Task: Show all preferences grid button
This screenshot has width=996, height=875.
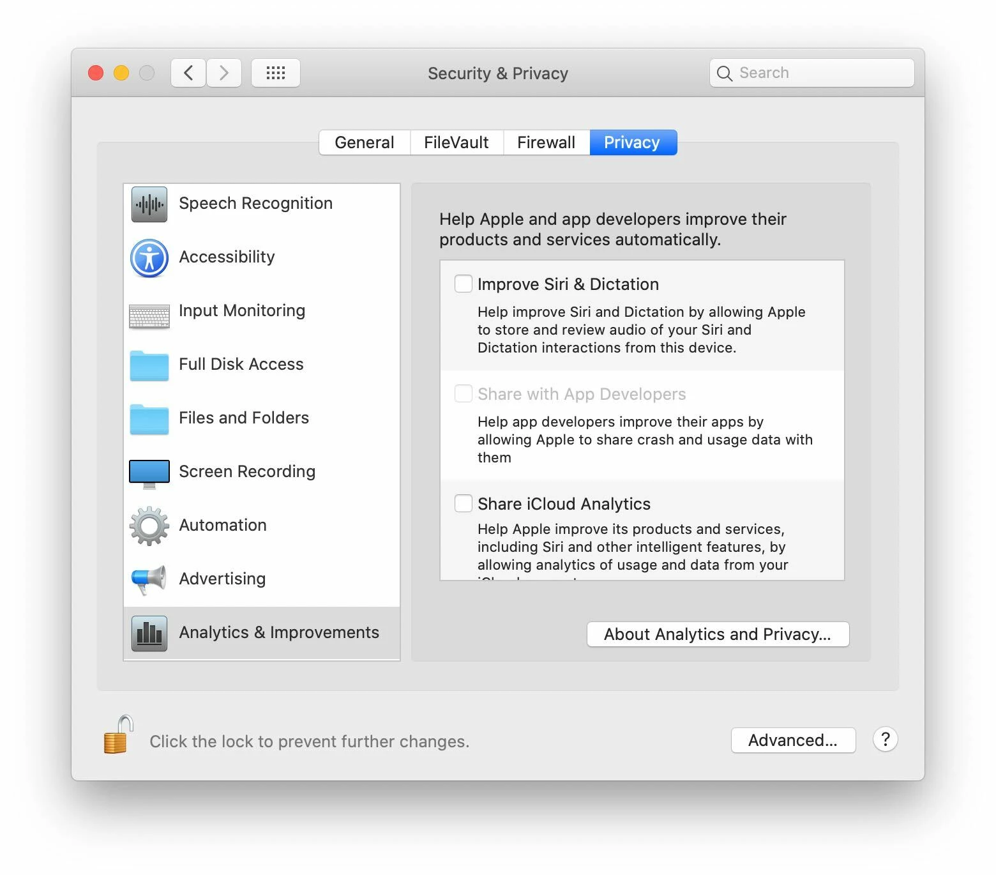Action: (x=276, y=73)
